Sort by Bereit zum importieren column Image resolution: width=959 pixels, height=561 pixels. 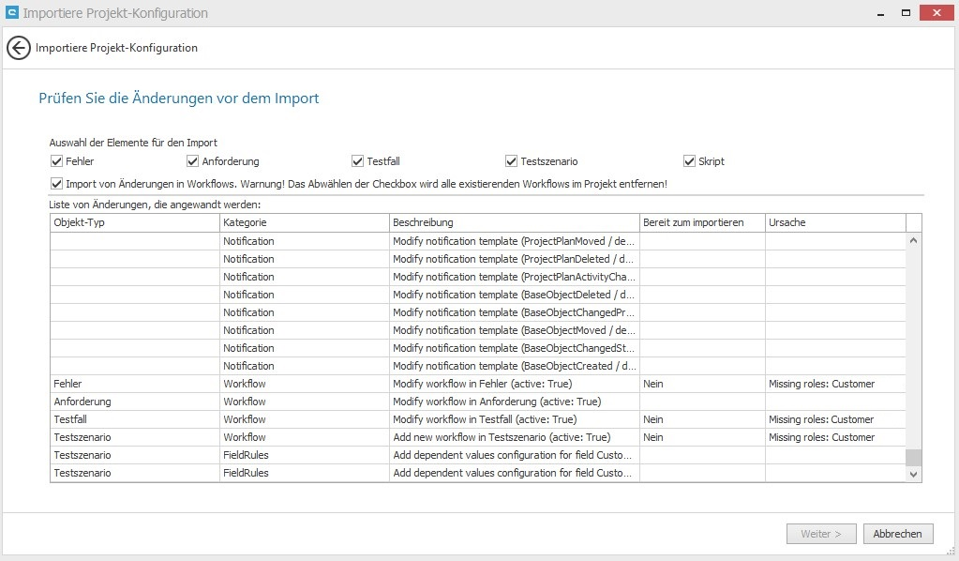[701, 222]
